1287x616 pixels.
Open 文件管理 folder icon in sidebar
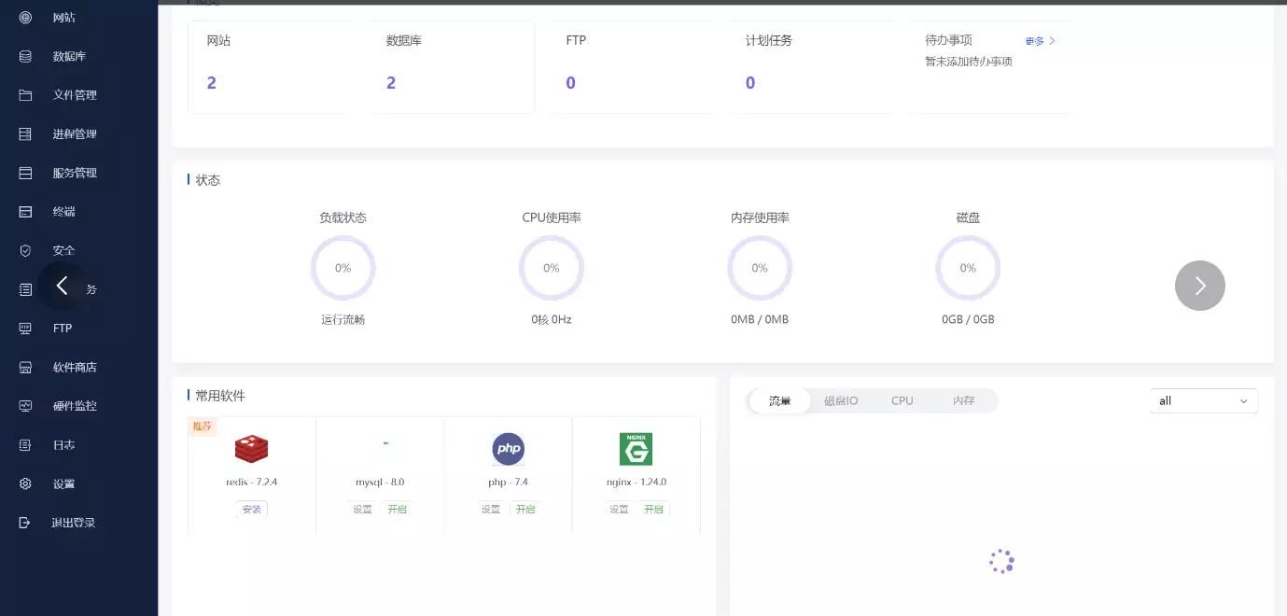pos(25,95)
